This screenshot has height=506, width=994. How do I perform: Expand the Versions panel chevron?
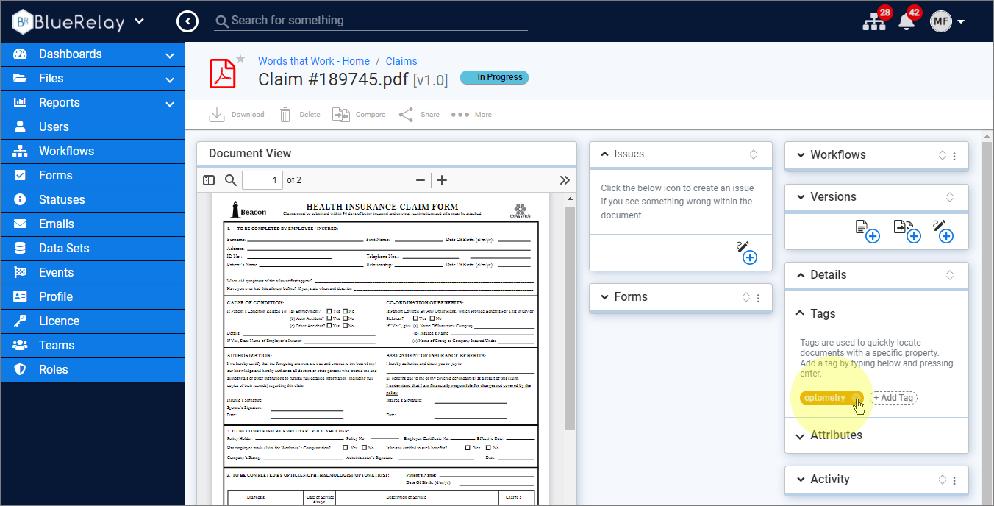coord(801,197)
